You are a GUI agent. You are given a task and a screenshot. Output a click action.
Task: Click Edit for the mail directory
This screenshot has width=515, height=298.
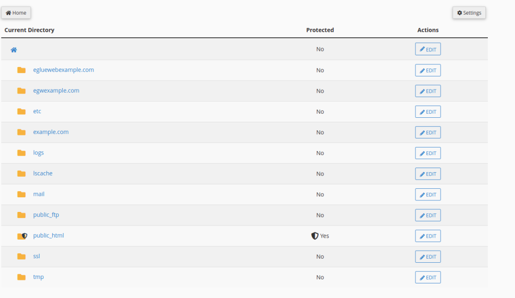pyautogui.click(x=428, y=195)
